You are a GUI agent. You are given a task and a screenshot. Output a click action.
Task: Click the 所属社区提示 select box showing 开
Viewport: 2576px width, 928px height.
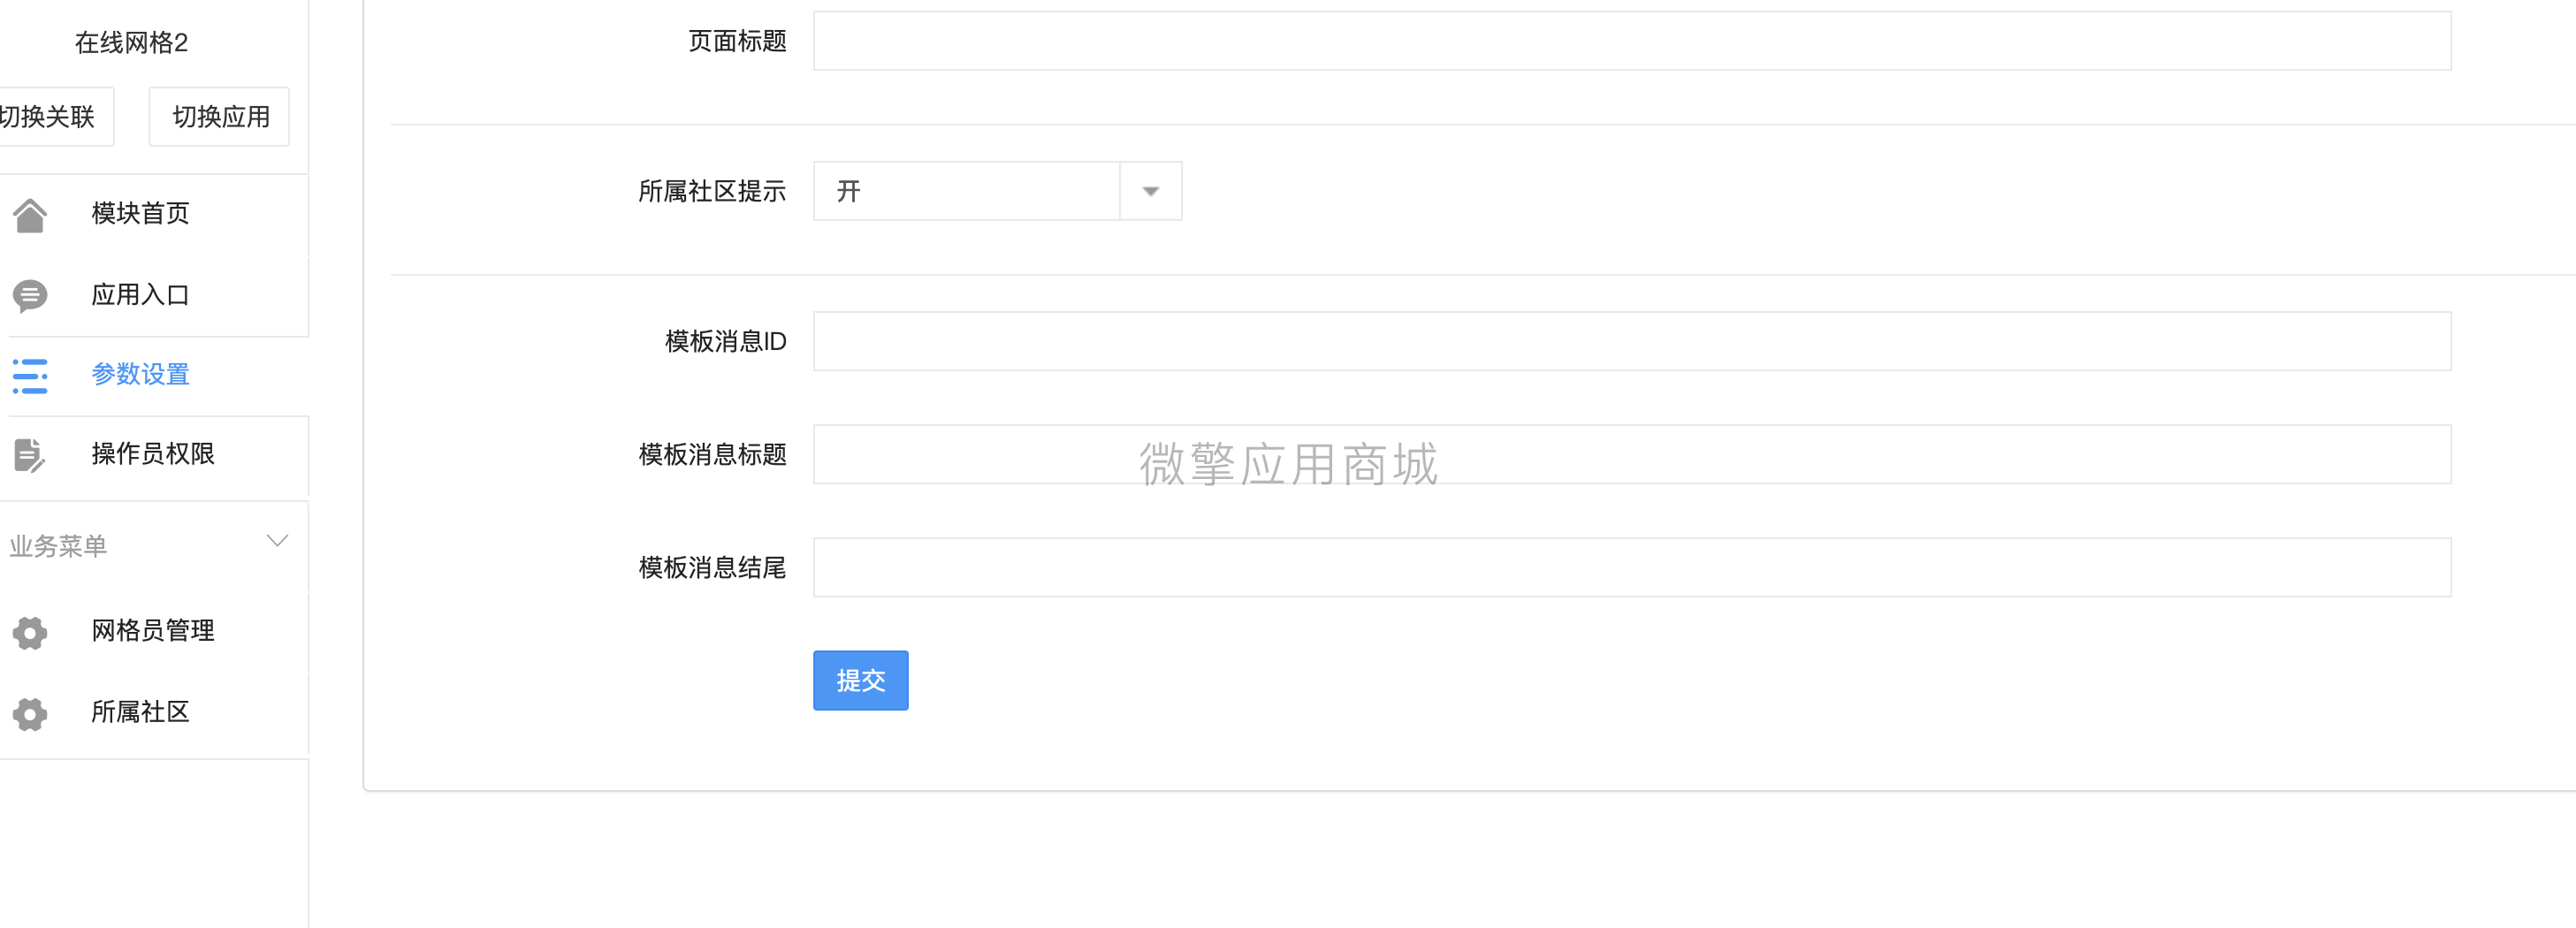pos(997,191)
